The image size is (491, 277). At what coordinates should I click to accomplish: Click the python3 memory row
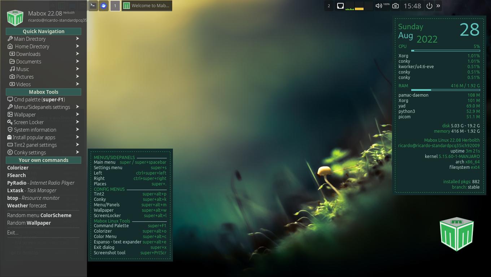[439, 111]
